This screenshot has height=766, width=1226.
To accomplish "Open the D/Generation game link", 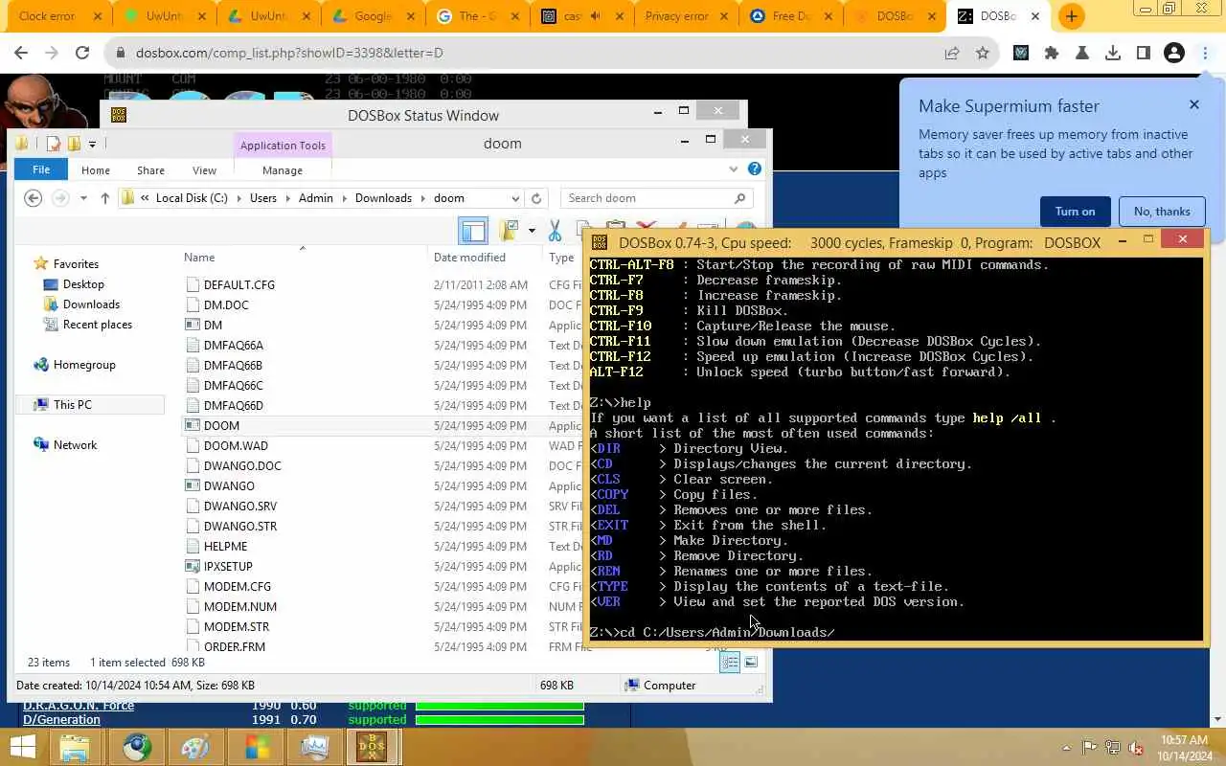I will tap(61, 719).
